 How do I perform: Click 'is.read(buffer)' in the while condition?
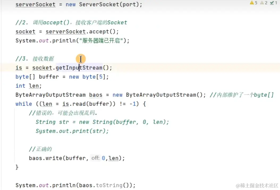click(x=87, y=104)
